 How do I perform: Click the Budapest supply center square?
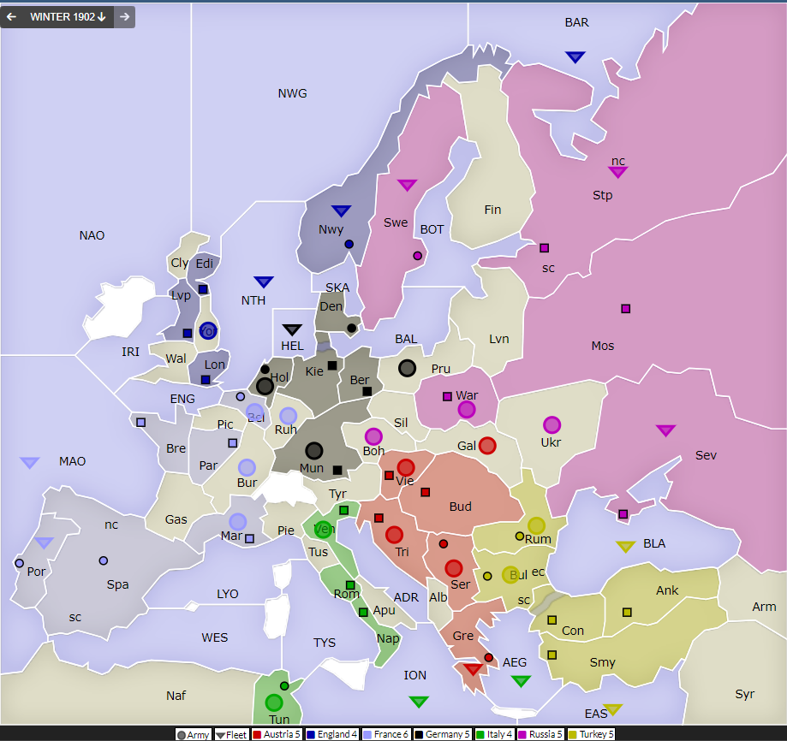point(426,492)
